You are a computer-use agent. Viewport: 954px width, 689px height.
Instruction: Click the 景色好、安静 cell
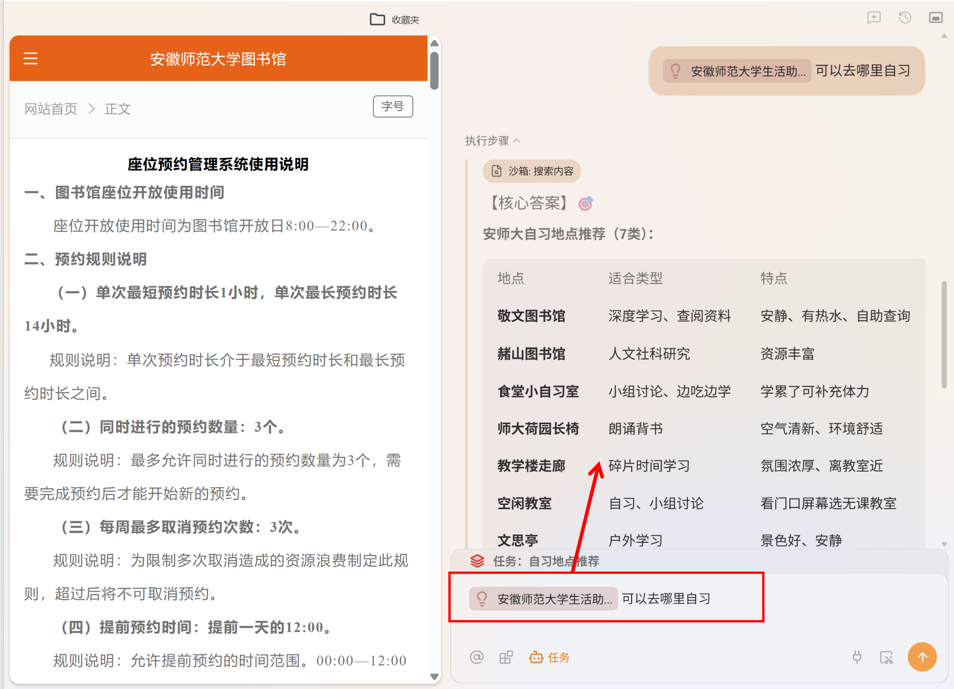(801, 540)
